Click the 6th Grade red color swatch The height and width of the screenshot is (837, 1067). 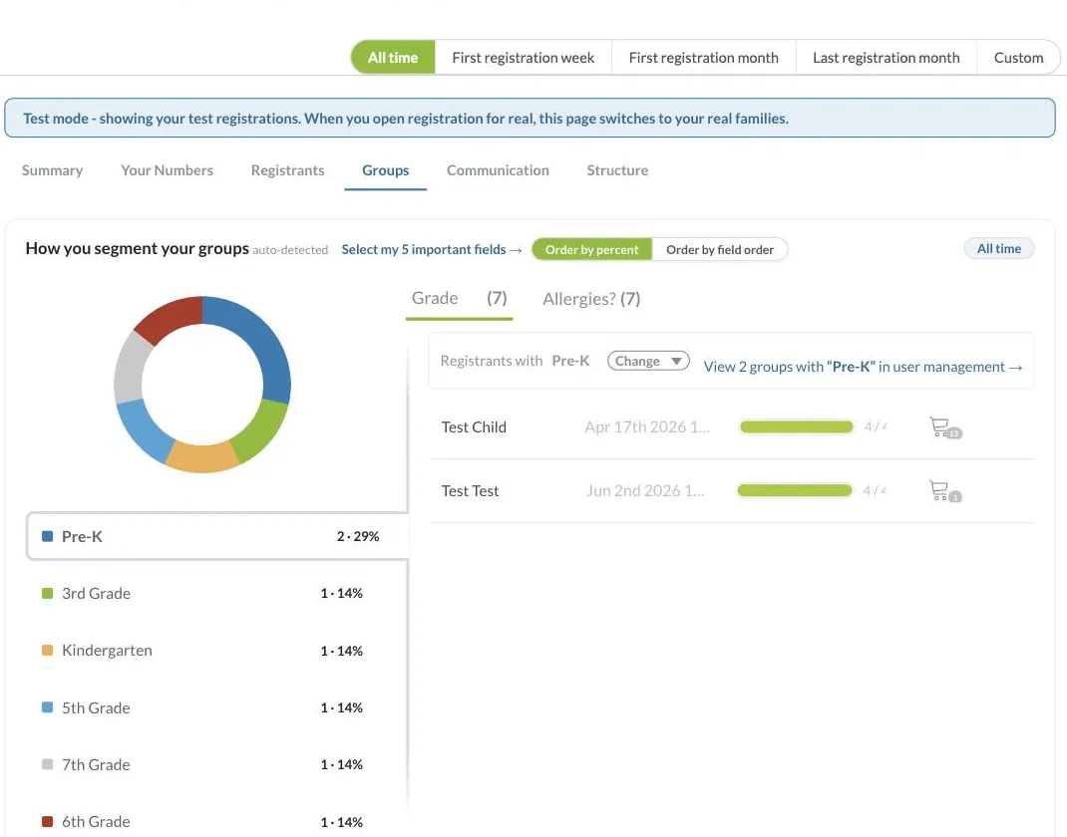click(x=48, y=821)
